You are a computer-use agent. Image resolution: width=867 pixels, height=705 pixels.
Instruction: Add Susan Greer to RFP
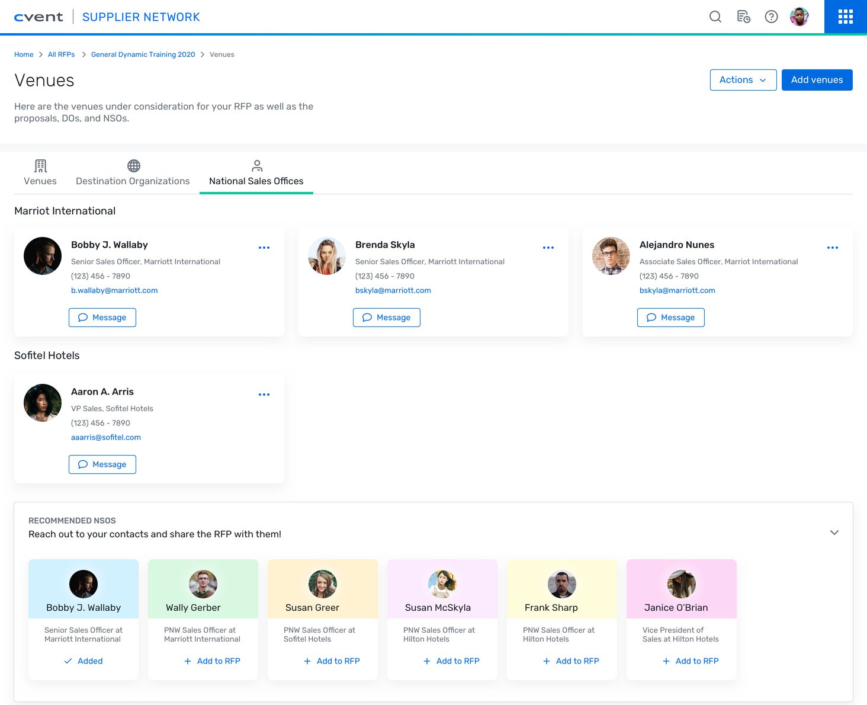pyautogui.click(x=332, y=661)
